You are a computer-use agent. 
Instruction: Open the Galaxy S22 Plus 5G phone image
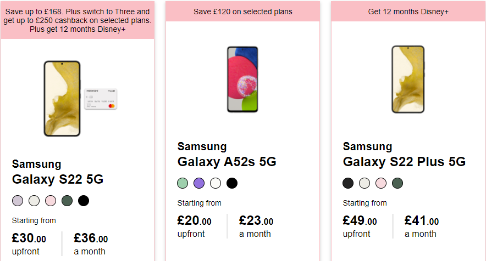408,80
